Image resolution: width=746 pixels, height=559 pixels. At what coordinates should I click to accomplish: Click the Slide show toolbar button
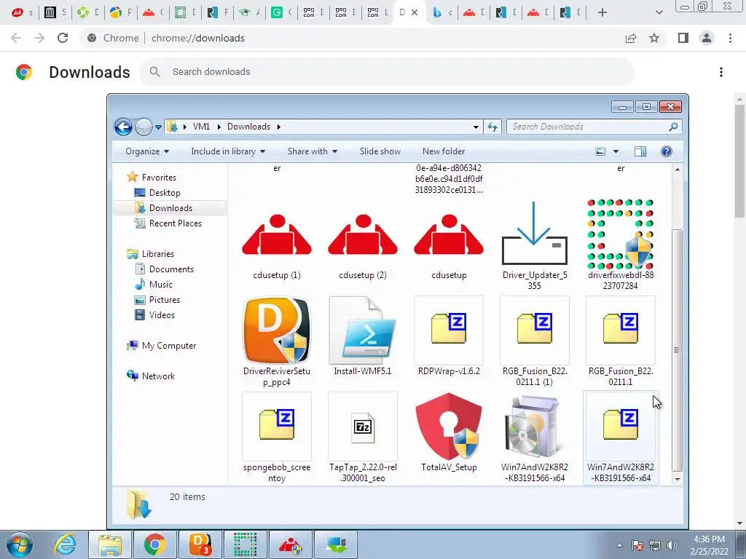click(380, 151)
